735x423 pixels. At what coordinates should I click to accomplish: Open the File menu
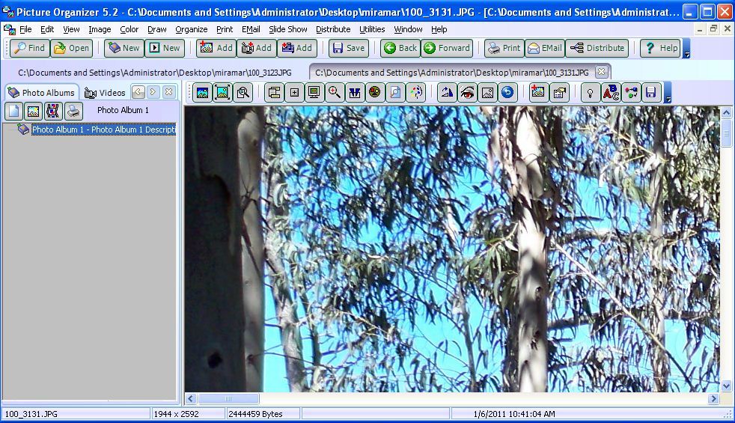tap(25, 29)
